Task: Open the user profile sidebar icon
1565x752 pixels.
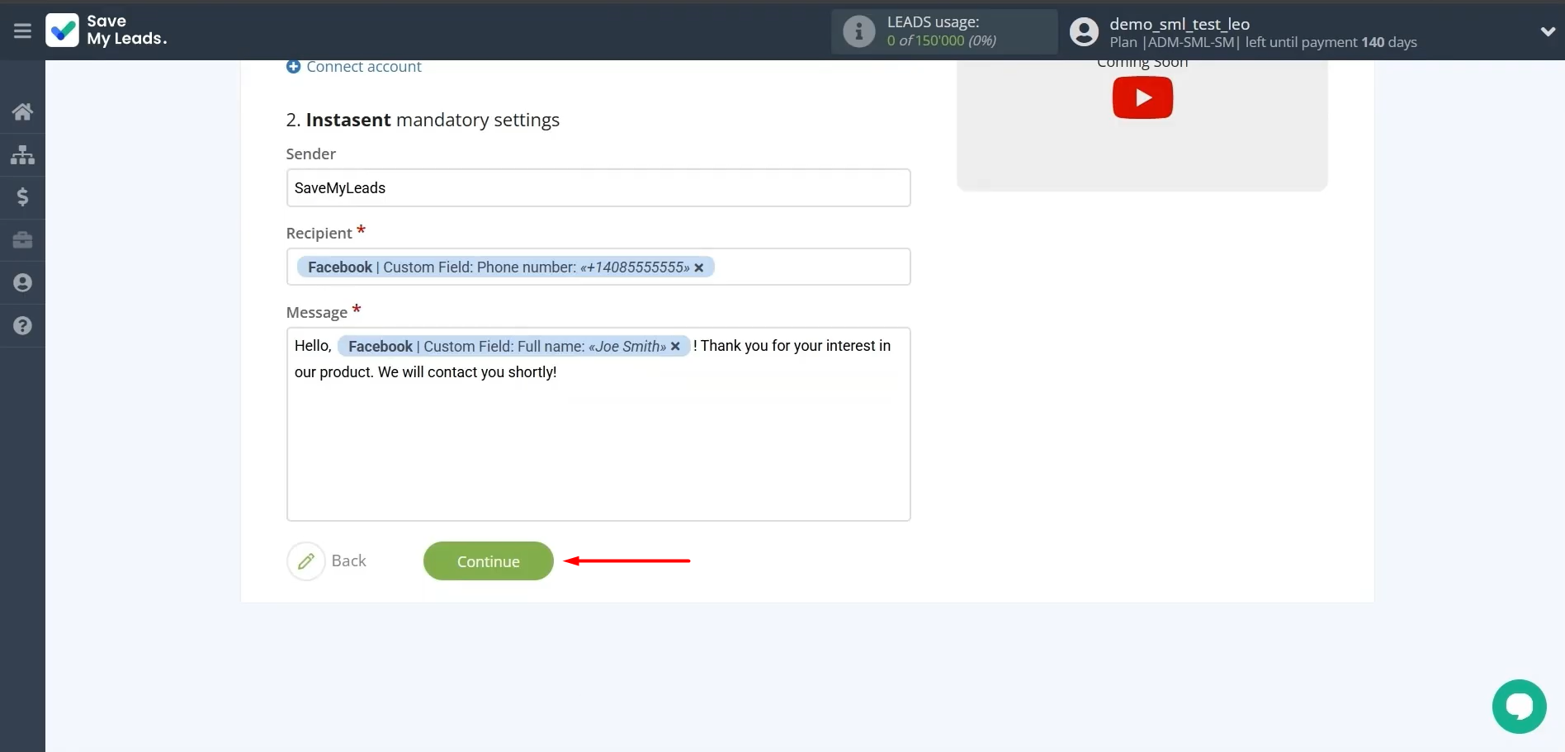Action: pyautogui.click(x=22, y=283)
